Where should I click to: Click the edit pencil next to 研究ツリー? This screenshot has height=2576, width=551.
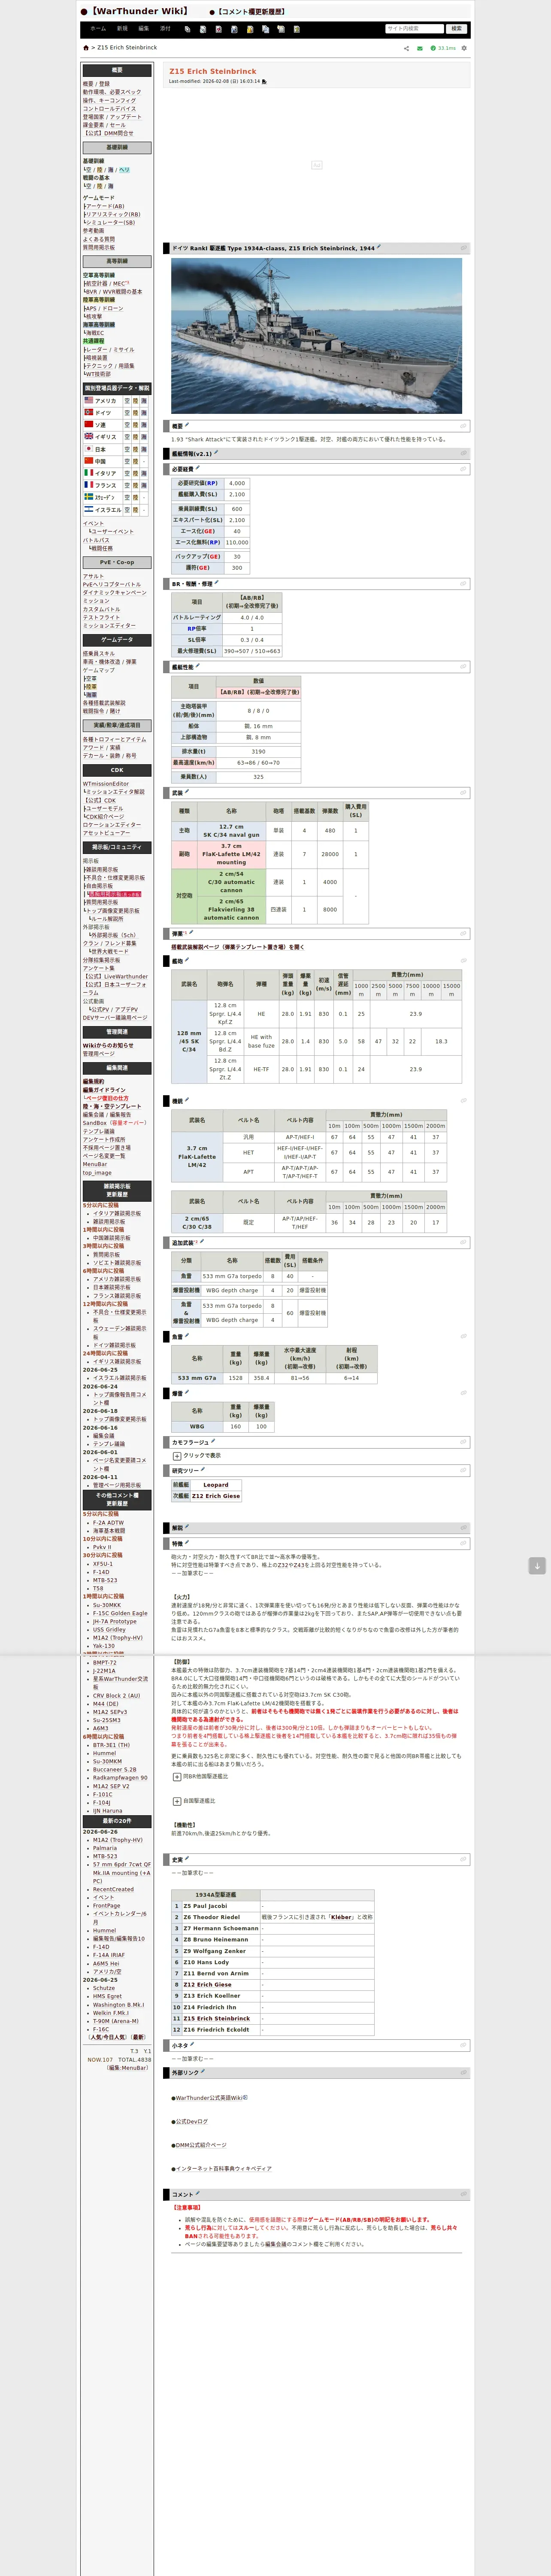(203, 1470)
